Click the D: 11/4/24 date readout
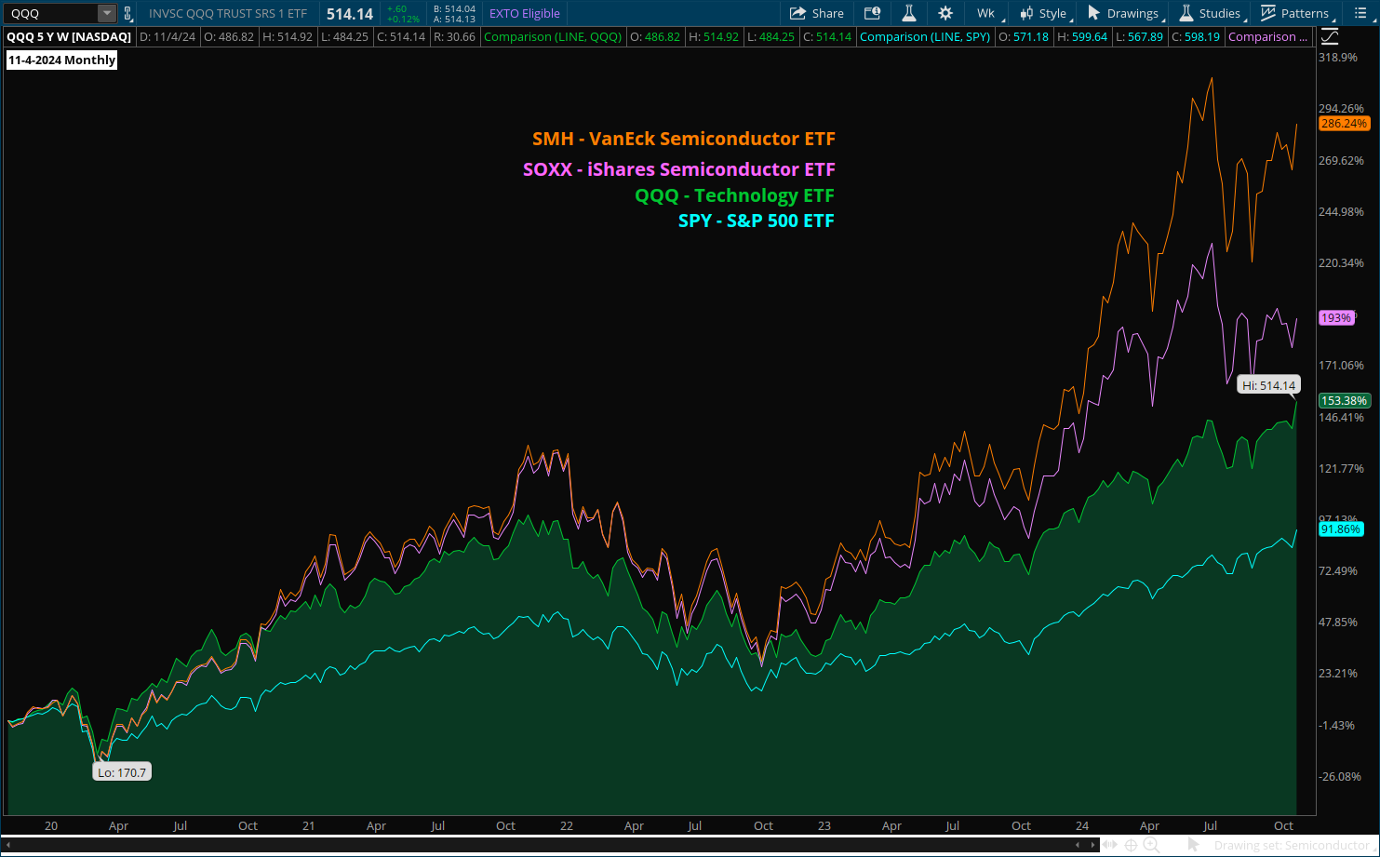1380x857 pixels. (x=166, y=37)
